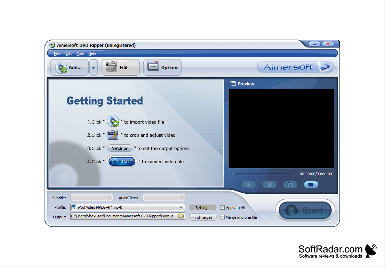Click the Settings sample button in step 3
Screen dimensions: 385x267
click(x=120, y=148)
